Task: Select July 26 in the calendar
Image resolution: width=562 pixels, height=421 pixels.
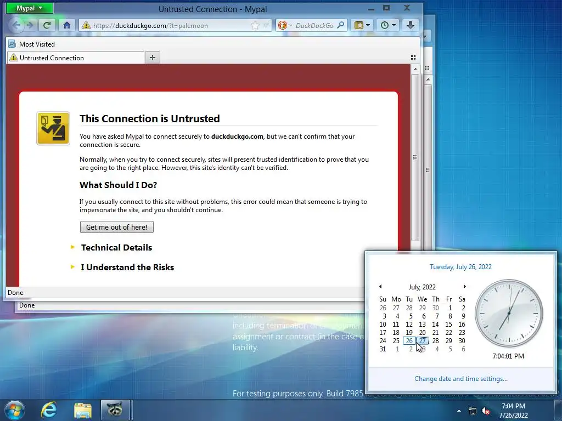Action: [x=409, y=341]
